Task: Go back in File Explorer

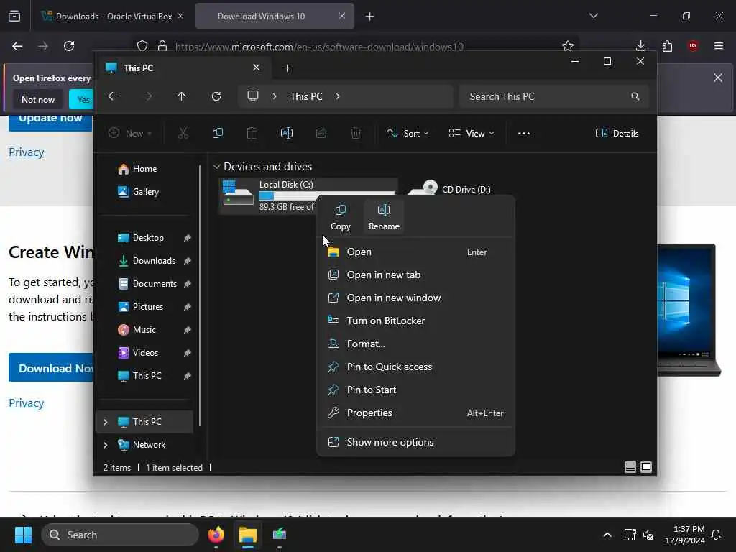Action: pyautogui.click(x=113, y=96)
